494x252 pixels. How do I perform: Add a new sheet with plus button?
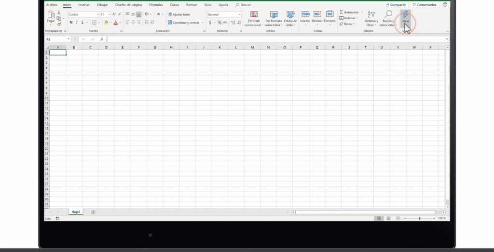click(93, 212)
